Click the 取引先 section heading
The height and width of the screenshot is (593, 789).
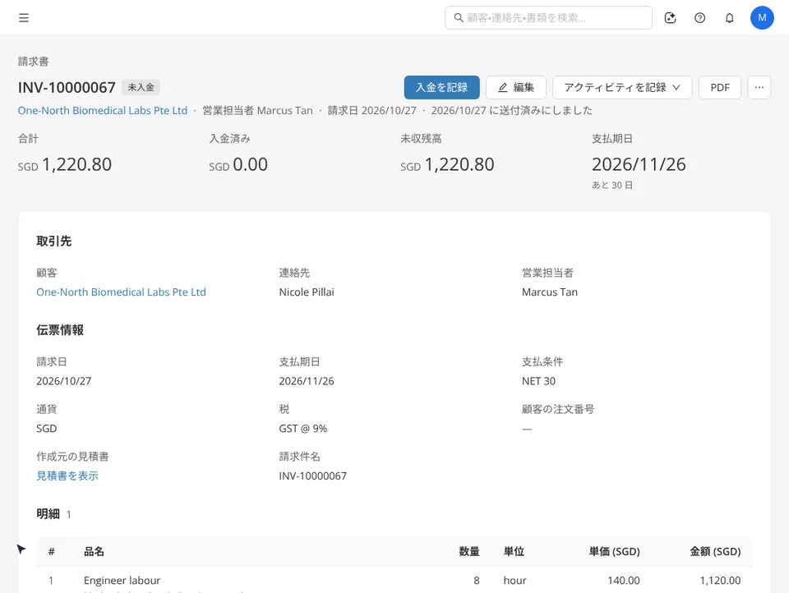click(x=54, y=241)
